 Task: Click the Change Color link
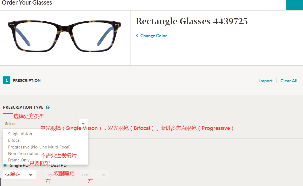(154, 36)
